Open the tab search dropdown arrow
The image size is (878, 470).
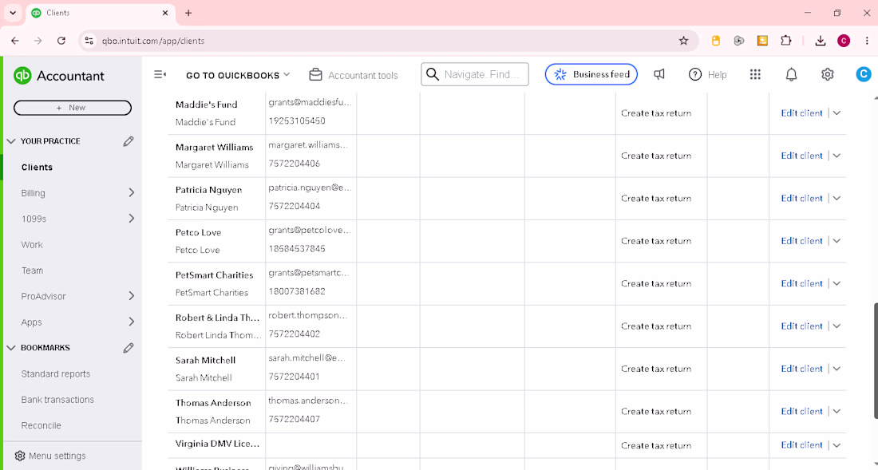(12, 13)
